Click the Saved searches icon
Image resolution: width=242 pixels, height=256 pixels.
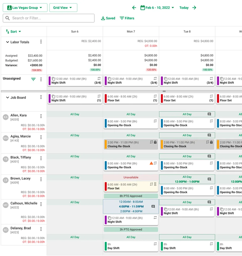pyautogui.click(x=103, y=18)
